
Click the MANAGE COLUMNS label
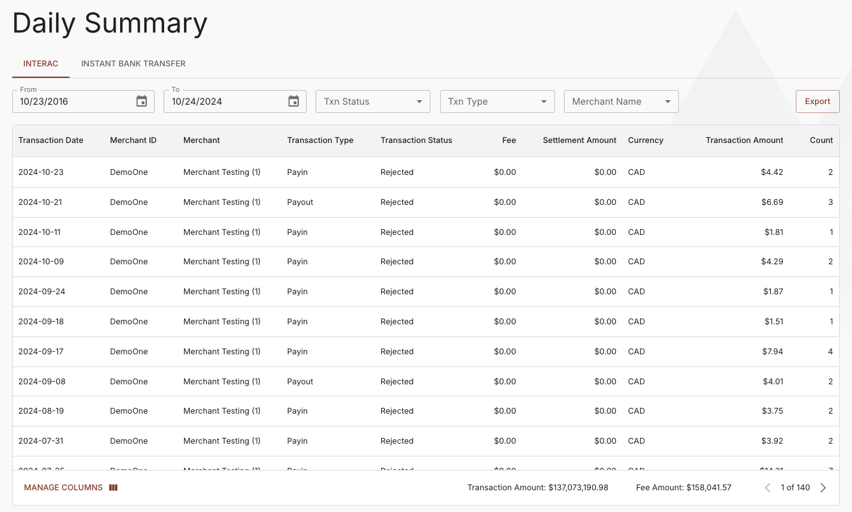pos(63,487)
